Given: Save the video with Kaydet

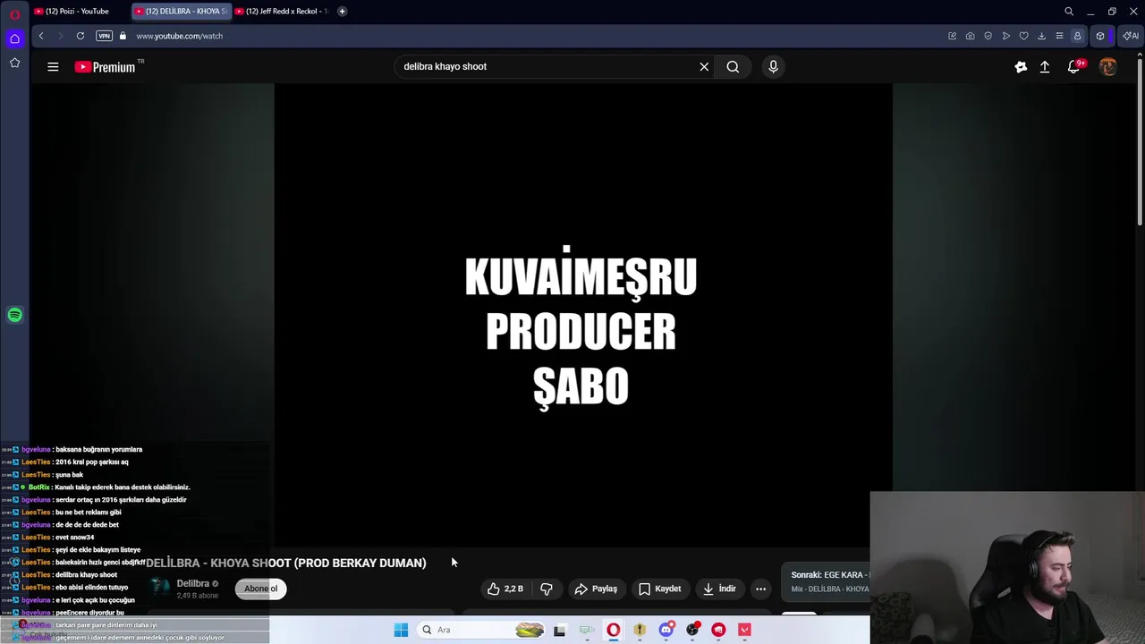Looking at the screenshot, I should click(660, 589).
